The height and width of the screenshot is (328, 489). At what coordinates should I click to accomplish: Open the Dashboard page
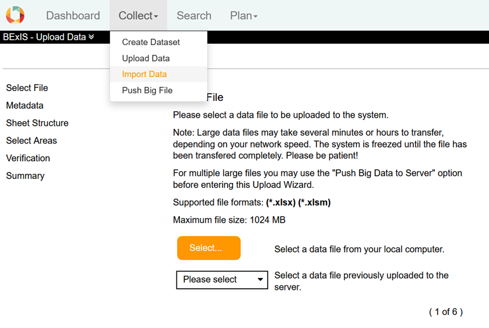click(x=73, y=15)
